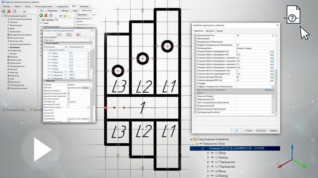Remove the CP_6 row with its red mark
The height and width of the screenshot is (178, 318).
[88, 69]
